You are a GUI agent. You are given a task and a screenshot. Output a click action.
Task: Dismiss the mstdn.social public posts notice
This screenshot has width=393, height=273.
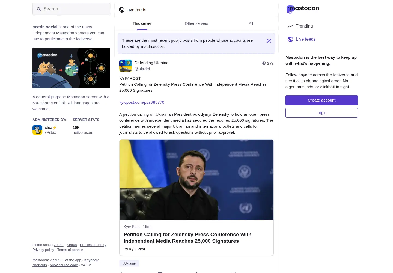pos(269,41)
